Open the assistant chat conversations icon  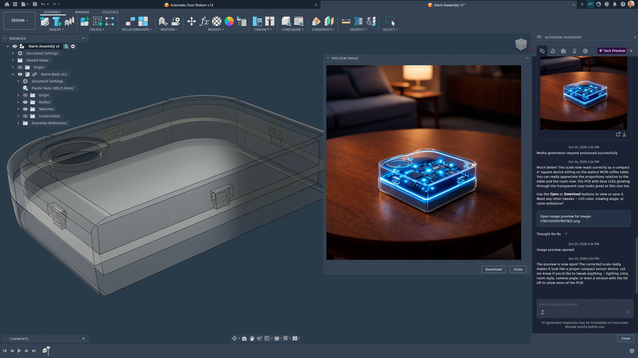point(542,51)
